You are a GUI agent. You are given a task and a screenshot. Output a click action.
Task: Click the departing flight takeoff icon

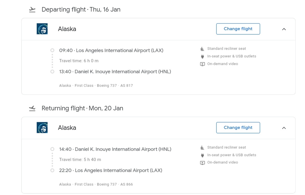[x=32, y=10]
